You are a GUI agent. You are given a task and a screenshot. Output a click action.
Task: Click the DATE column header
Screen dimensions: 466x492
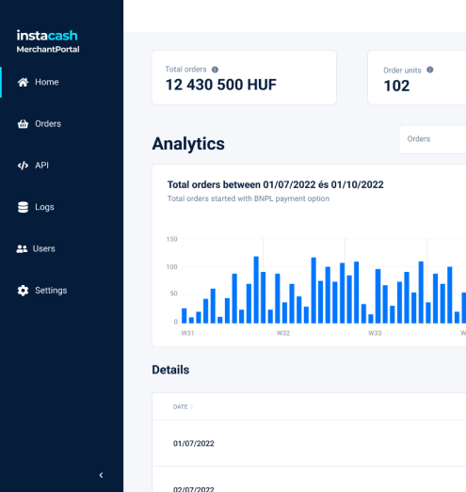[180, 407]
